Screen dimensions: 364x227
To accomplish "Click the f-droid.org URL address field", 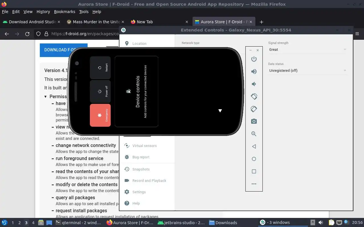I will [x=85, y=34].
